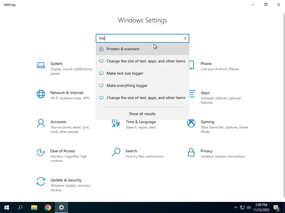Click the monitor icon beside Make everything bigger
285x213 pixels.
coord(101,85)
